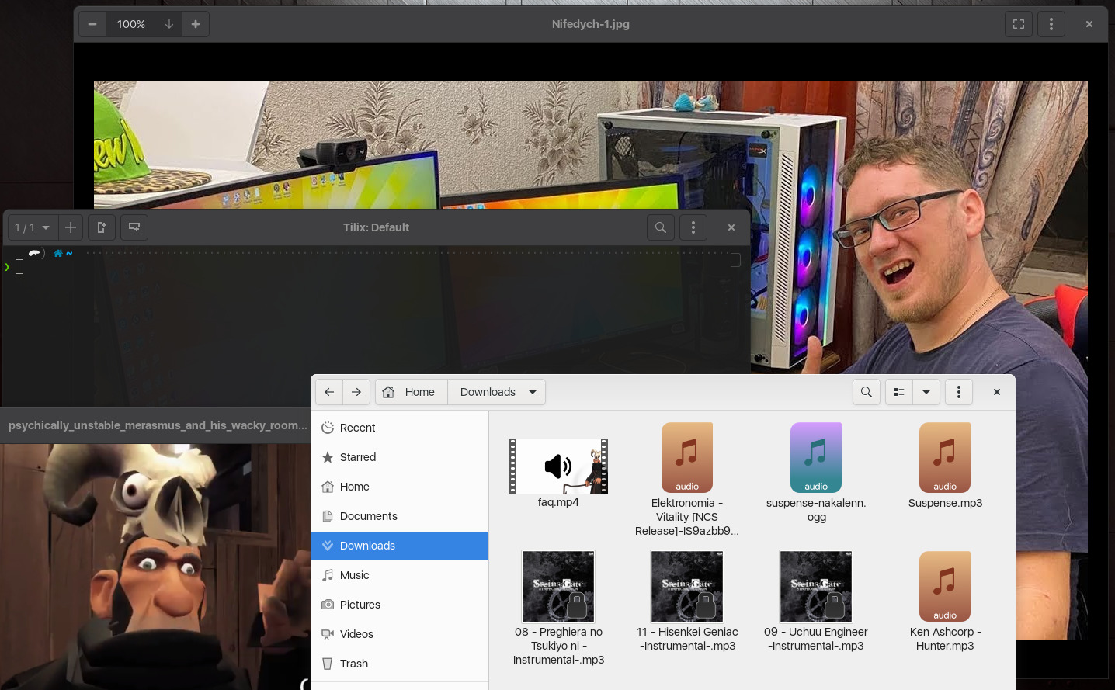Expand the view options dropdown arrow in Files

[x=926, y=392]
